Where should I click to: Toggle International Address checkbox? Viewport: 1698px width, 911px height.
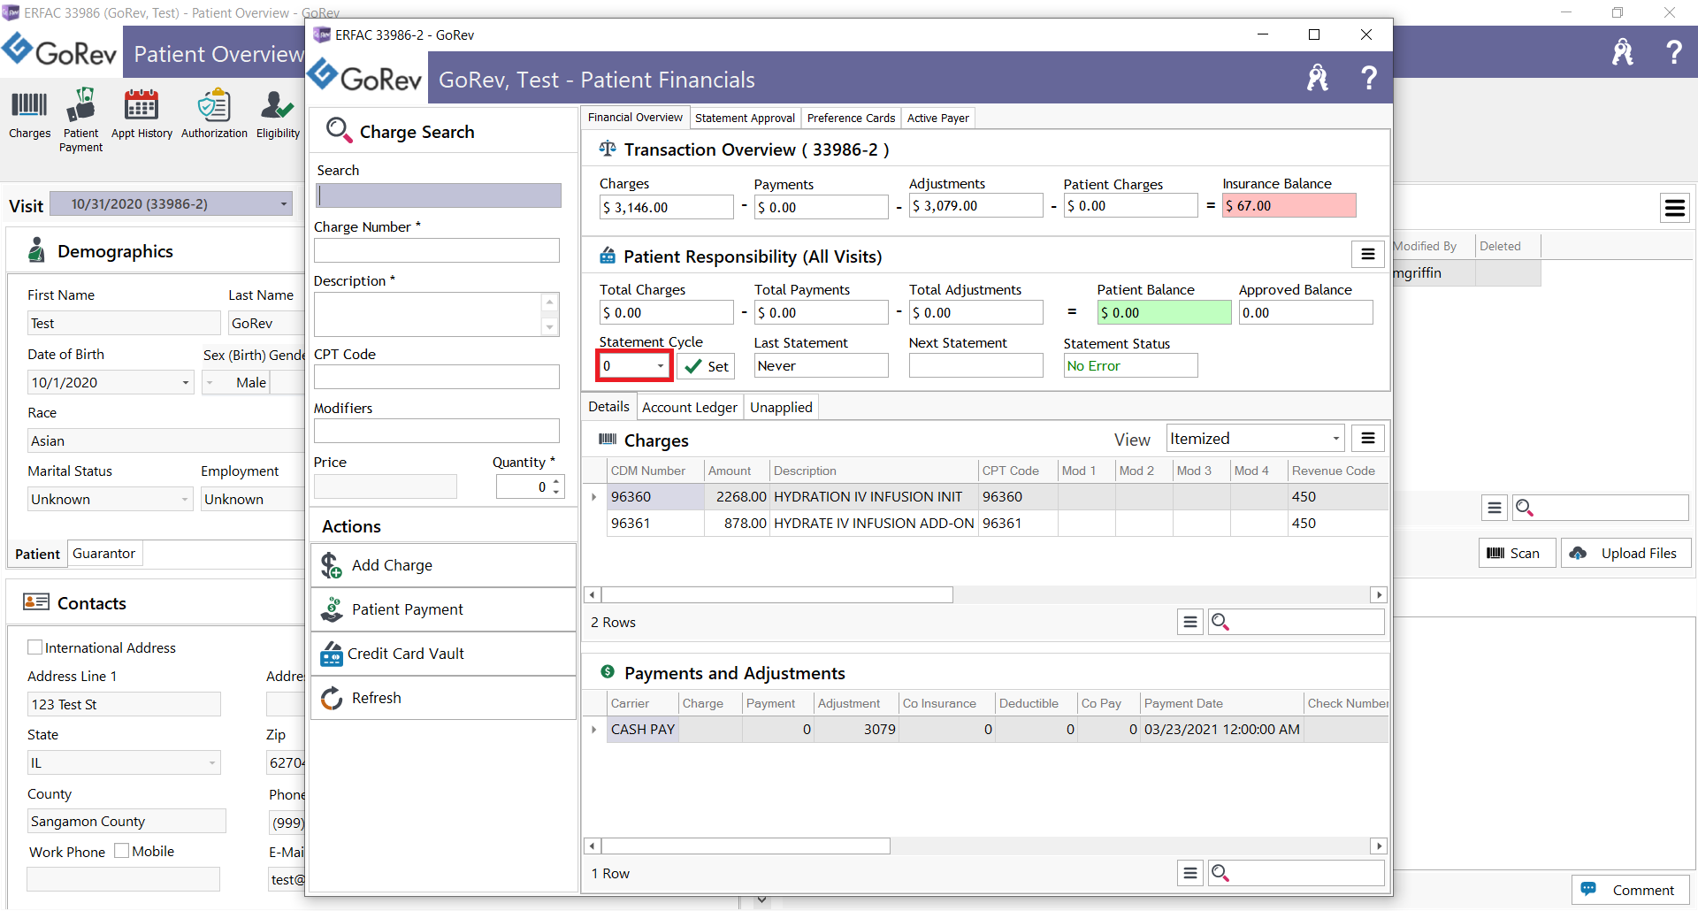35,647
